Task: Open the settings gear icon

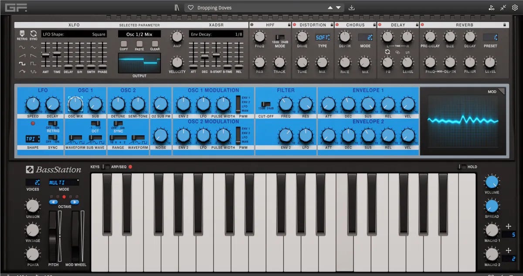Action: [514, 7]
